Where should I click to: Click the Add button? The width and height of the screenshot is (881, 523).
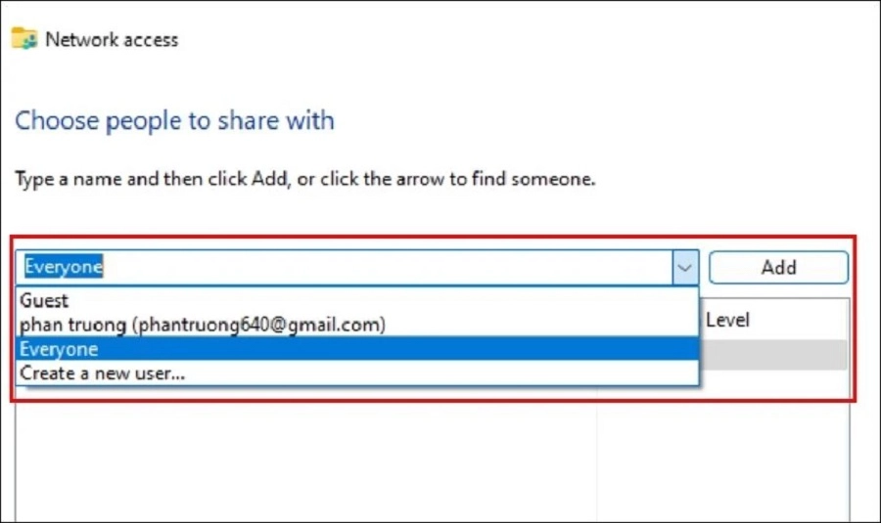778,267
